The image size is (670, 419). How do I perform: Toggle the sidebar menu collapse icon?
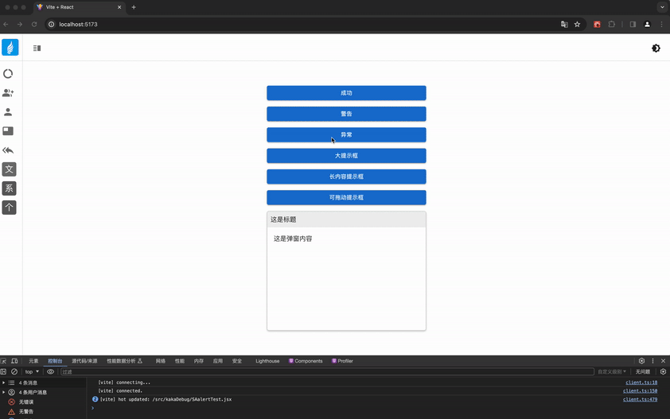coord(37,48)
